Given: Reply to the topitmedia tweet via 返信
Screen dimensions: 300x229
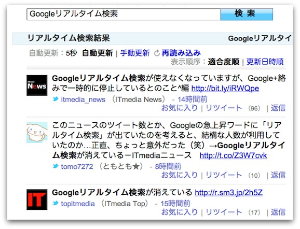Looking at the screenshot, I should pyautogui.click(x=278, y=212).
